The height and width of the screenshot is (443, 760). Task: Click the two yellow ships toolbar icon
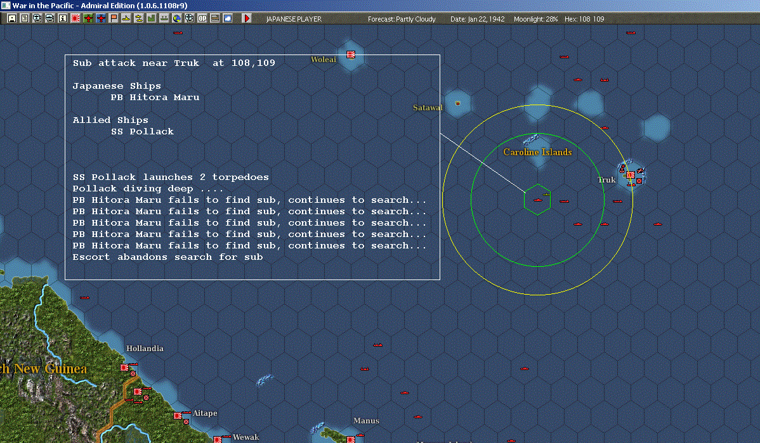[139, 18]
